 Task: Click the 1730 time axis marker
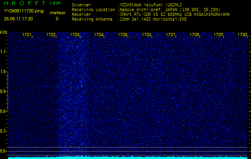click(242, 35)
